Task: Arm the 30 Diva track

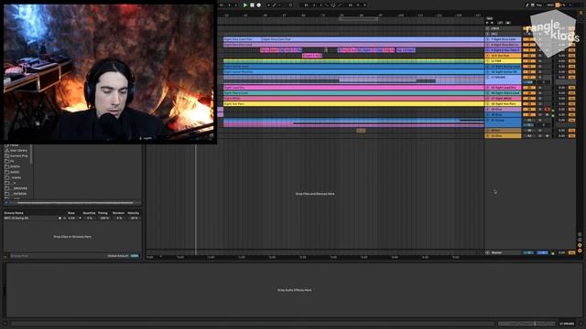Action: point(548,115)
